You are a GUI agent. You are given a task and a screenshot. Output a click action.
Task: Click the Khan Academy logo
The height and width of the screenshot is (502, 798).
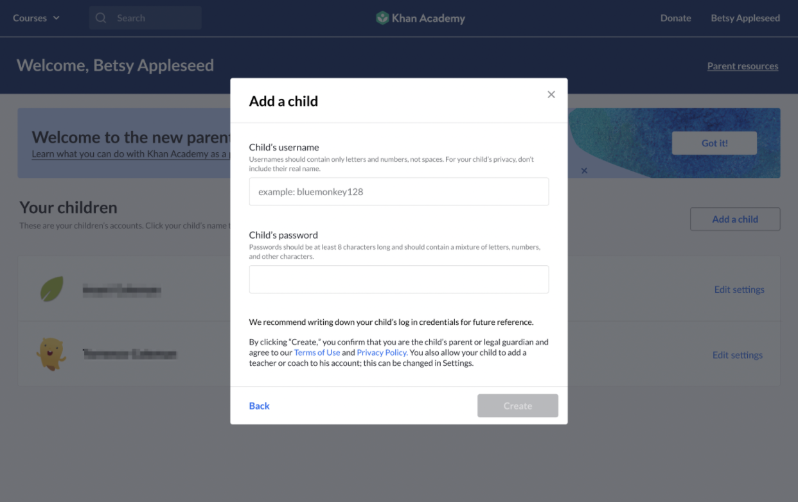420,18
